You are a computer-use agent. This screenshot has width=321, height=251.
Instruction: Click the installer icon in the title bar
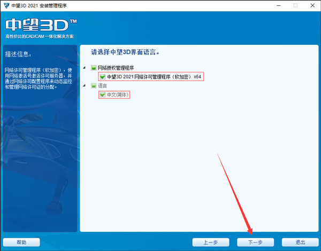coord(6,5)
